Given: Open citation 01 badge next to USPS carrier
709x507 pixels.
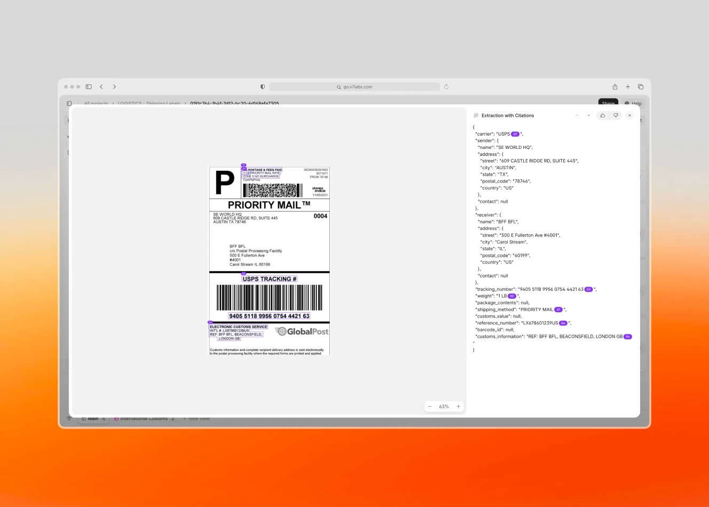Looking at the screenshot, I should tap(515, 134).
